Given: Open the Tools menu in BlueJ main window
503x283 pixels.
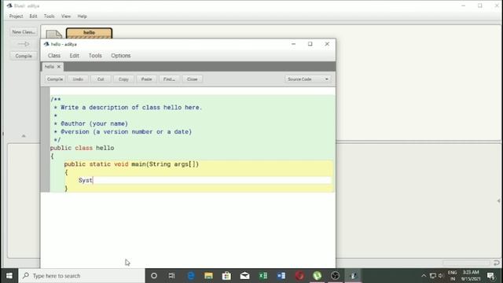Looking at the screenshot, I should pyautogui.click(x=49, y=16).
